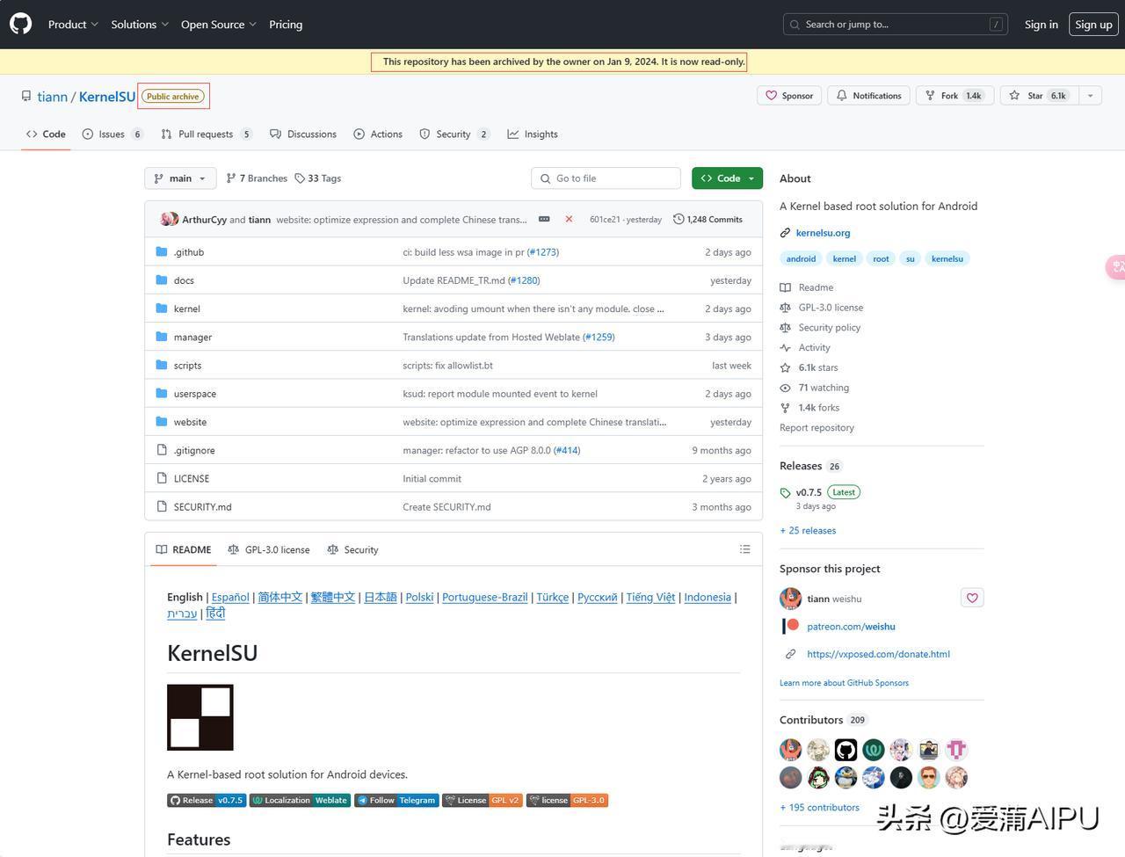
Task: Open the website folder
Action: [190, 422]
